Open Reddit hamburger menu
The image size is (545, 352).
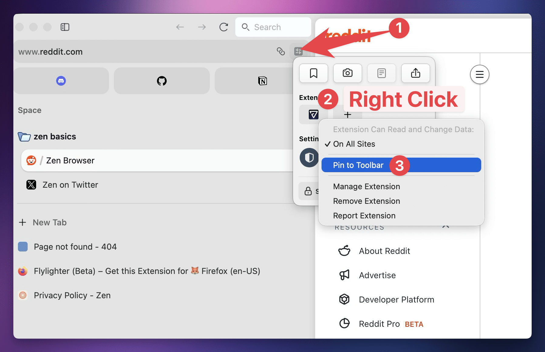pyautogui.click(x=479, y=74)
